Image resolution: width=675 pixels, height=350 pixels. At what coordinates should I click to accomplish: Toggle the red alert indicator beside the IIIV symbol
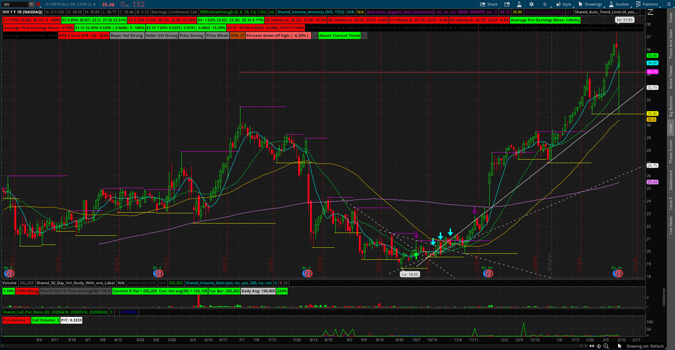pos(39,3)
